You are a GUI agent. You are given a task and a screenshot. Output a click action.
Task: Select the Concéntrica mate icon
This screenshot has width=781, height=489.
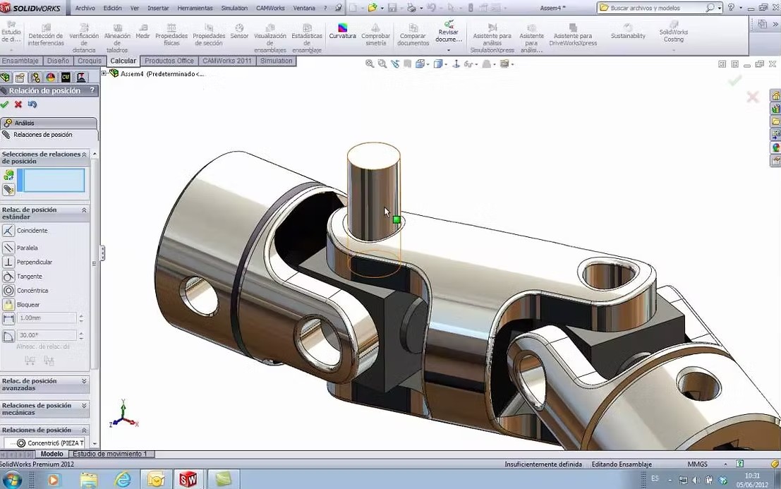[8, 291]
